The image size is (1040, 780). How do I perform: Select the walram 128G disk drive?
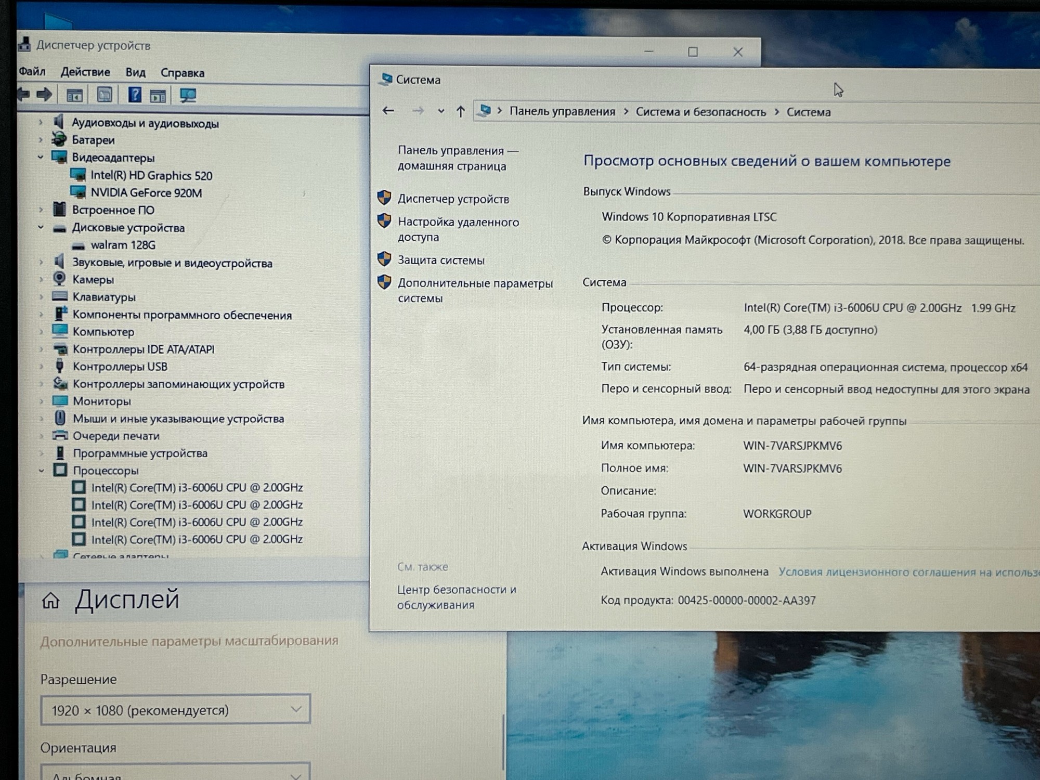[x=123, y=245]
